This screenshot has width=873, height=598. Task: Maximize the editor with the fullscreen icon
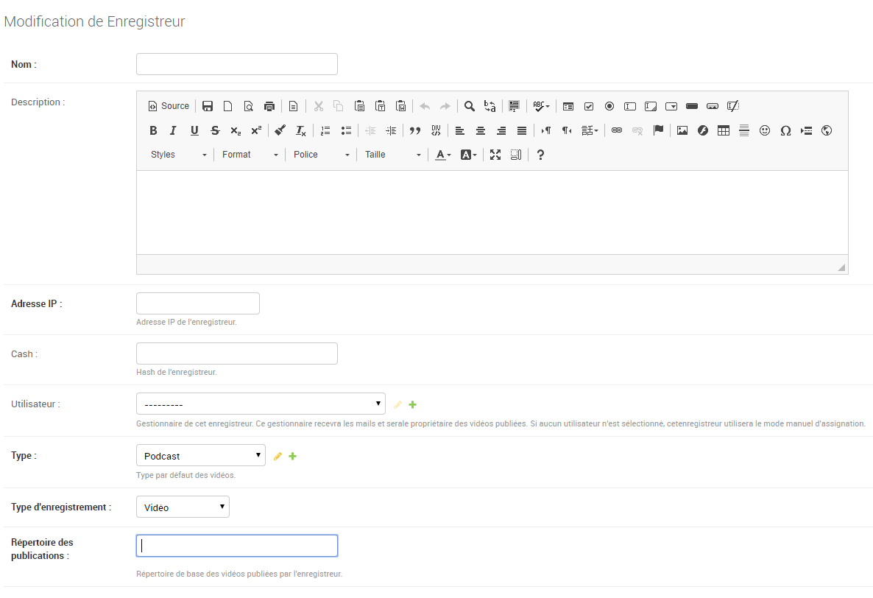pyautogui.click(x=495, y=155)
